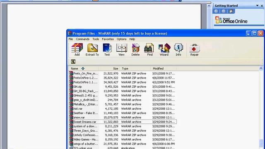Open the File menu in WinRAR

click(x=71, y=39)
